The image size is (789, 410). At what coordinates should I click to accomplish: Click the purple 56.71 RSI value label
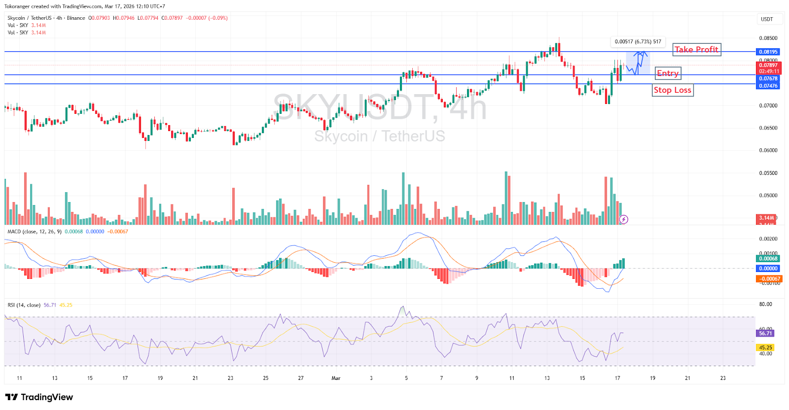tap(765, 334)
